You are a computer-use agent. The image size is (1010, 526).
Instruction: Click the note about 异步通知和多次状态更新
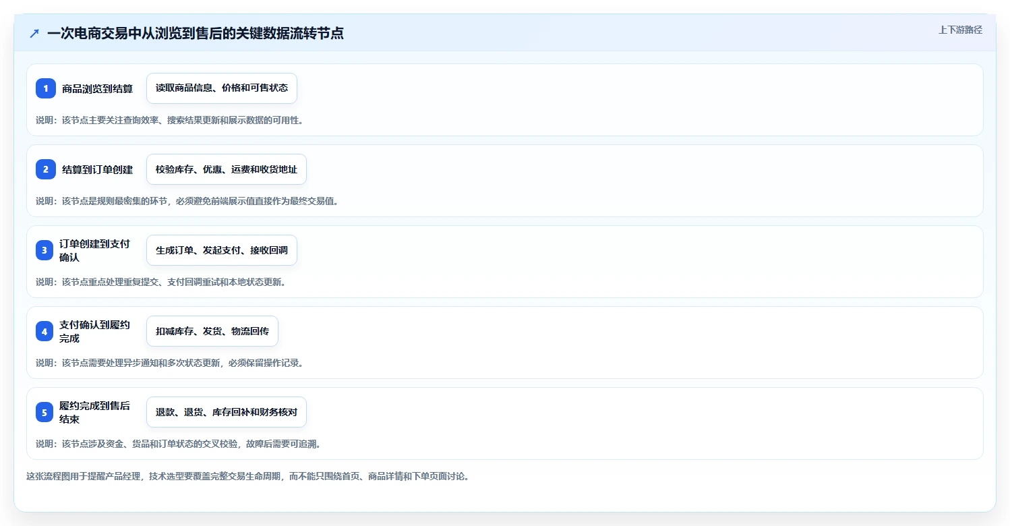(x=170, y=363)
